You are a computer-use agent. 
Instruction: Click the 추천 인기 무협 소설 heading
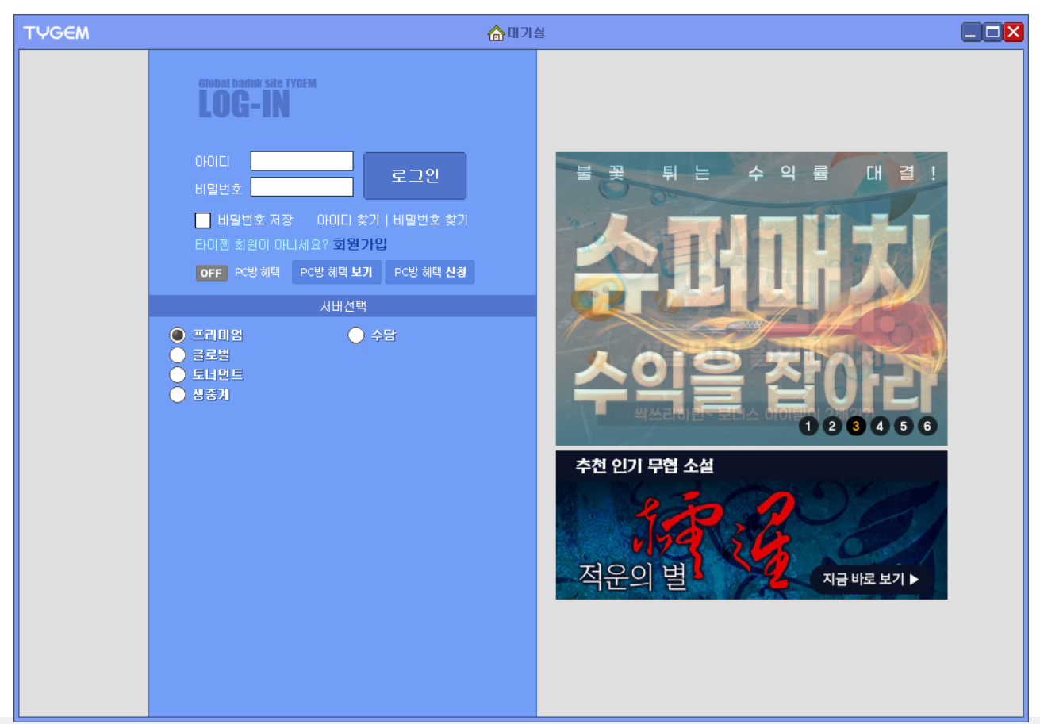click(645, 465)
